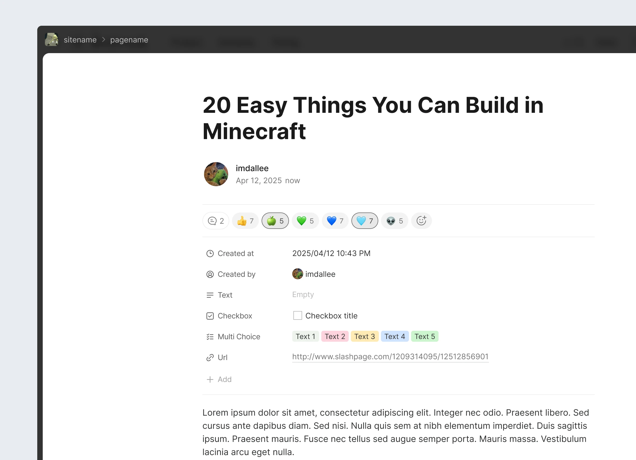Image resolution: width=636 pixels, height=460 pixels.
Task: Toggle the alien emoji reaction
Action: [x=394, y=221]
